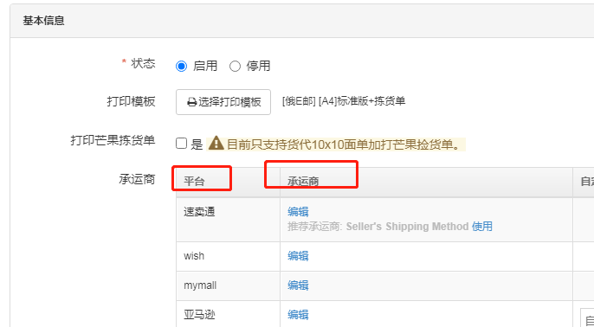Image resolution: width=594 pixels, height=327 pixels.
Task: Focus the input box in 亚马逊 row
Action: click(587, 318)
